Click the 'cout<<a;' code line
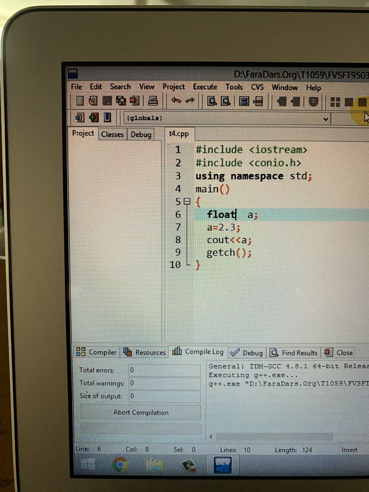Image resolution: width=369 pixels, height=492 pixels. click(x=229, y=240)
